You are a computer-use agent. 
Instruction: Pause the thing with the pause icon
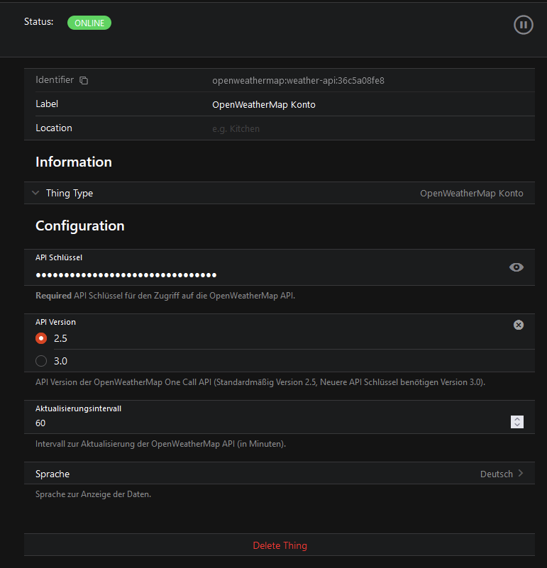[523, 25]
